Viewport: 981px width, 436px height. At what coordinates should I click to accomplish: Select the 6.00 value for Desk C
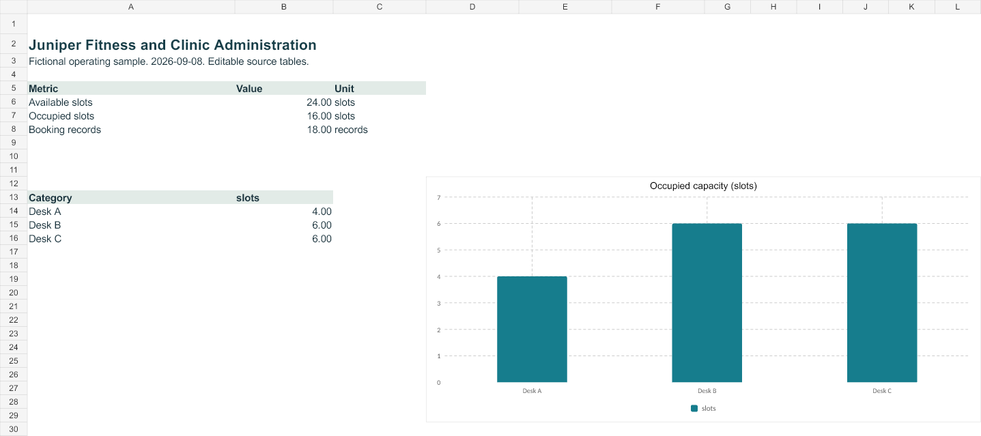[284, 239]
